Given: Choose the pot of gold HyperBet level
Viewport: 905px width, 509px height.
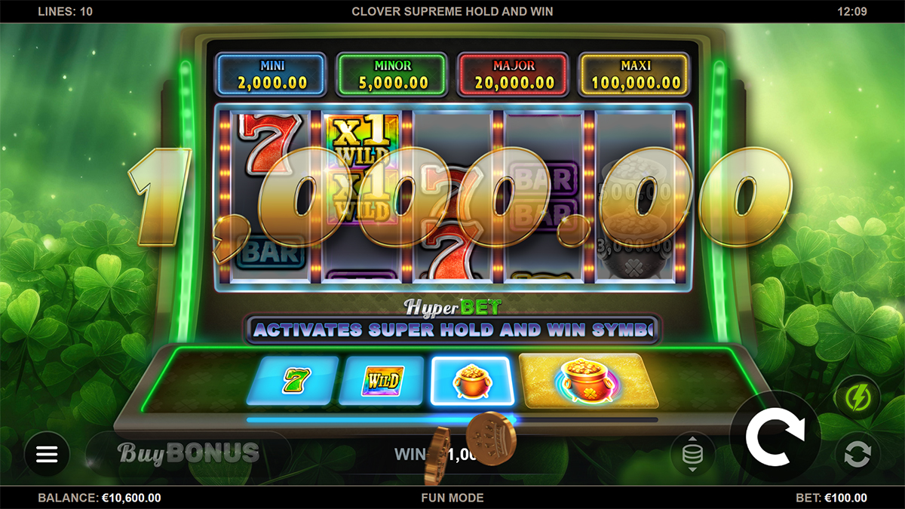Looking at the screenshot, I should (472, 380).
